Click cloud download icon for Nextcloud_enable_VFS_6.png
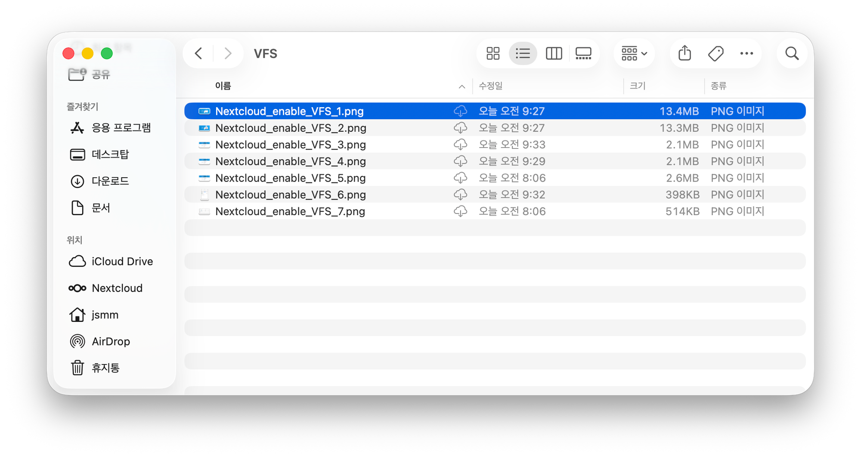This screenshot has height=457, width=861. (460, 195)
